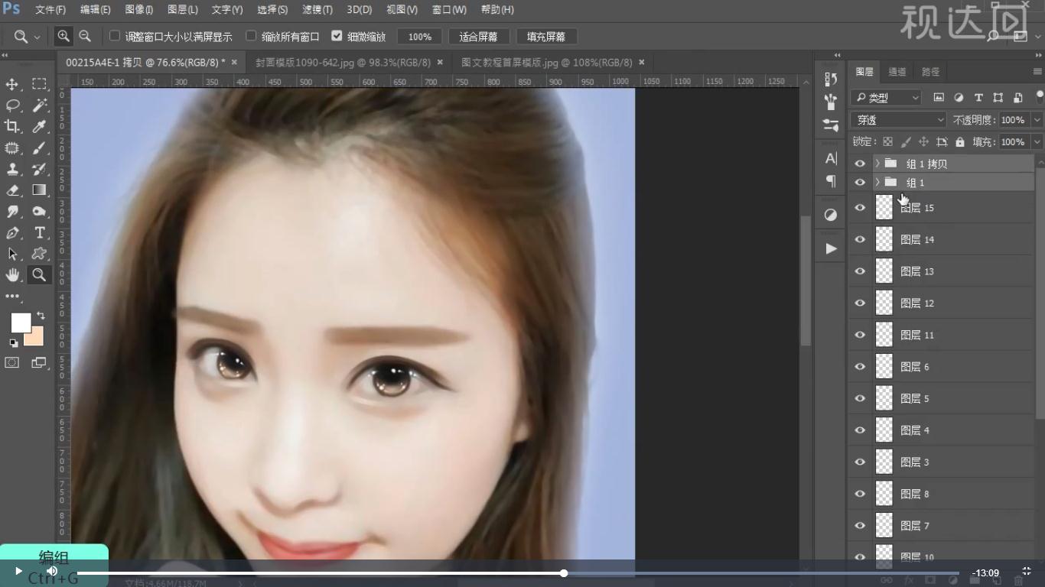Image resolution: width=1045 pixels, height=587 pixels.
Task: Uncheck 细微缩放 checkbox
Action: tap(337, 36)
